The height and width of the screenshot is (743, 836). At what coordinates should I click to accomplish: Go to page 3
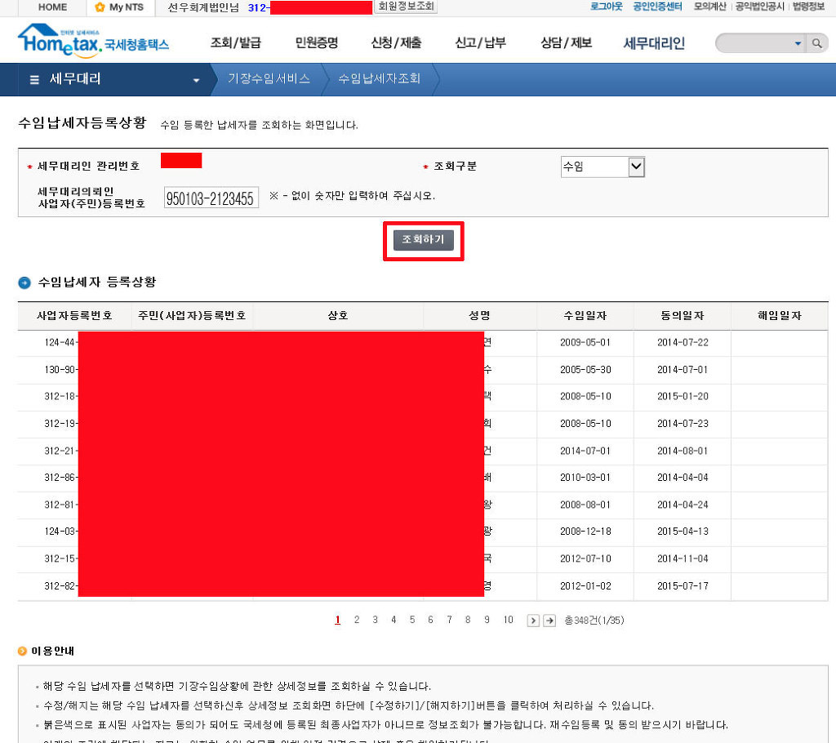tap(376, 620)
